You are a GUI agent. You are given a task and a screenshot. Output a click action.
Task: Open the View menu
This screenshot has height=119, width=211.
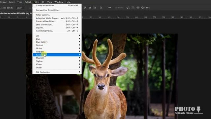pyautogui.click(x=49, y=2)
